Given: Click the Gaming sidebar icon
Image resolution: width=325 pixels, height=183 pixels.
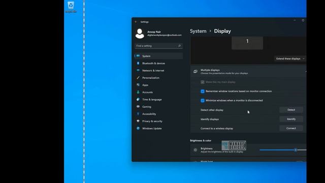Looking at the screenshot, I should [x=138, y=107].
